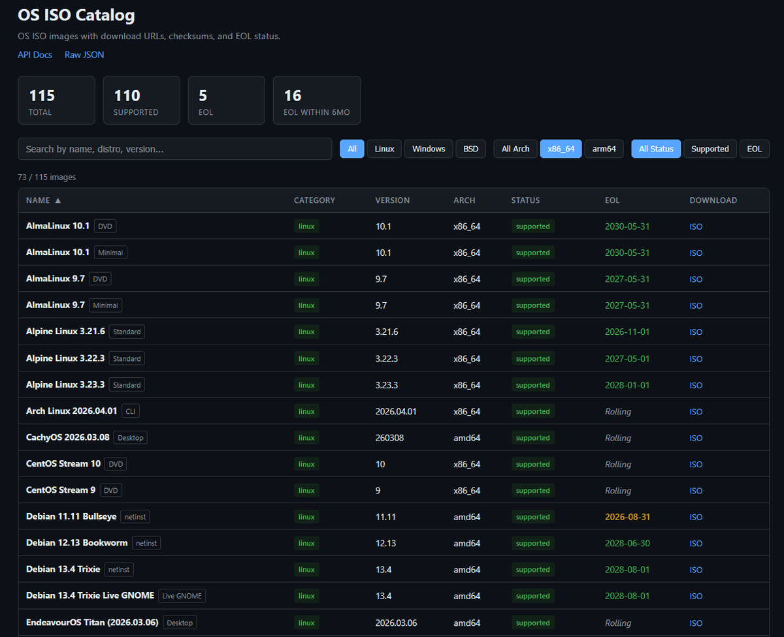Viewport: 784px width, 637px height.
Task: Click the 110 Supported stat card
Action: point(142,101)
